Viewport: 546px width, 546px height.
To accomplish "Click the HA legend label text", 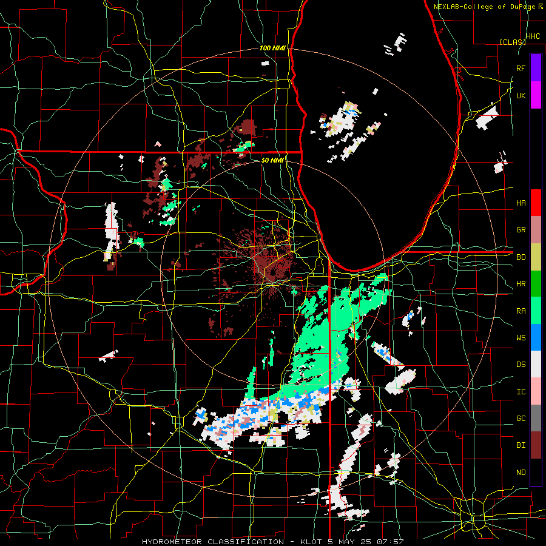I will pyautogui.click(x=521, y=203).
